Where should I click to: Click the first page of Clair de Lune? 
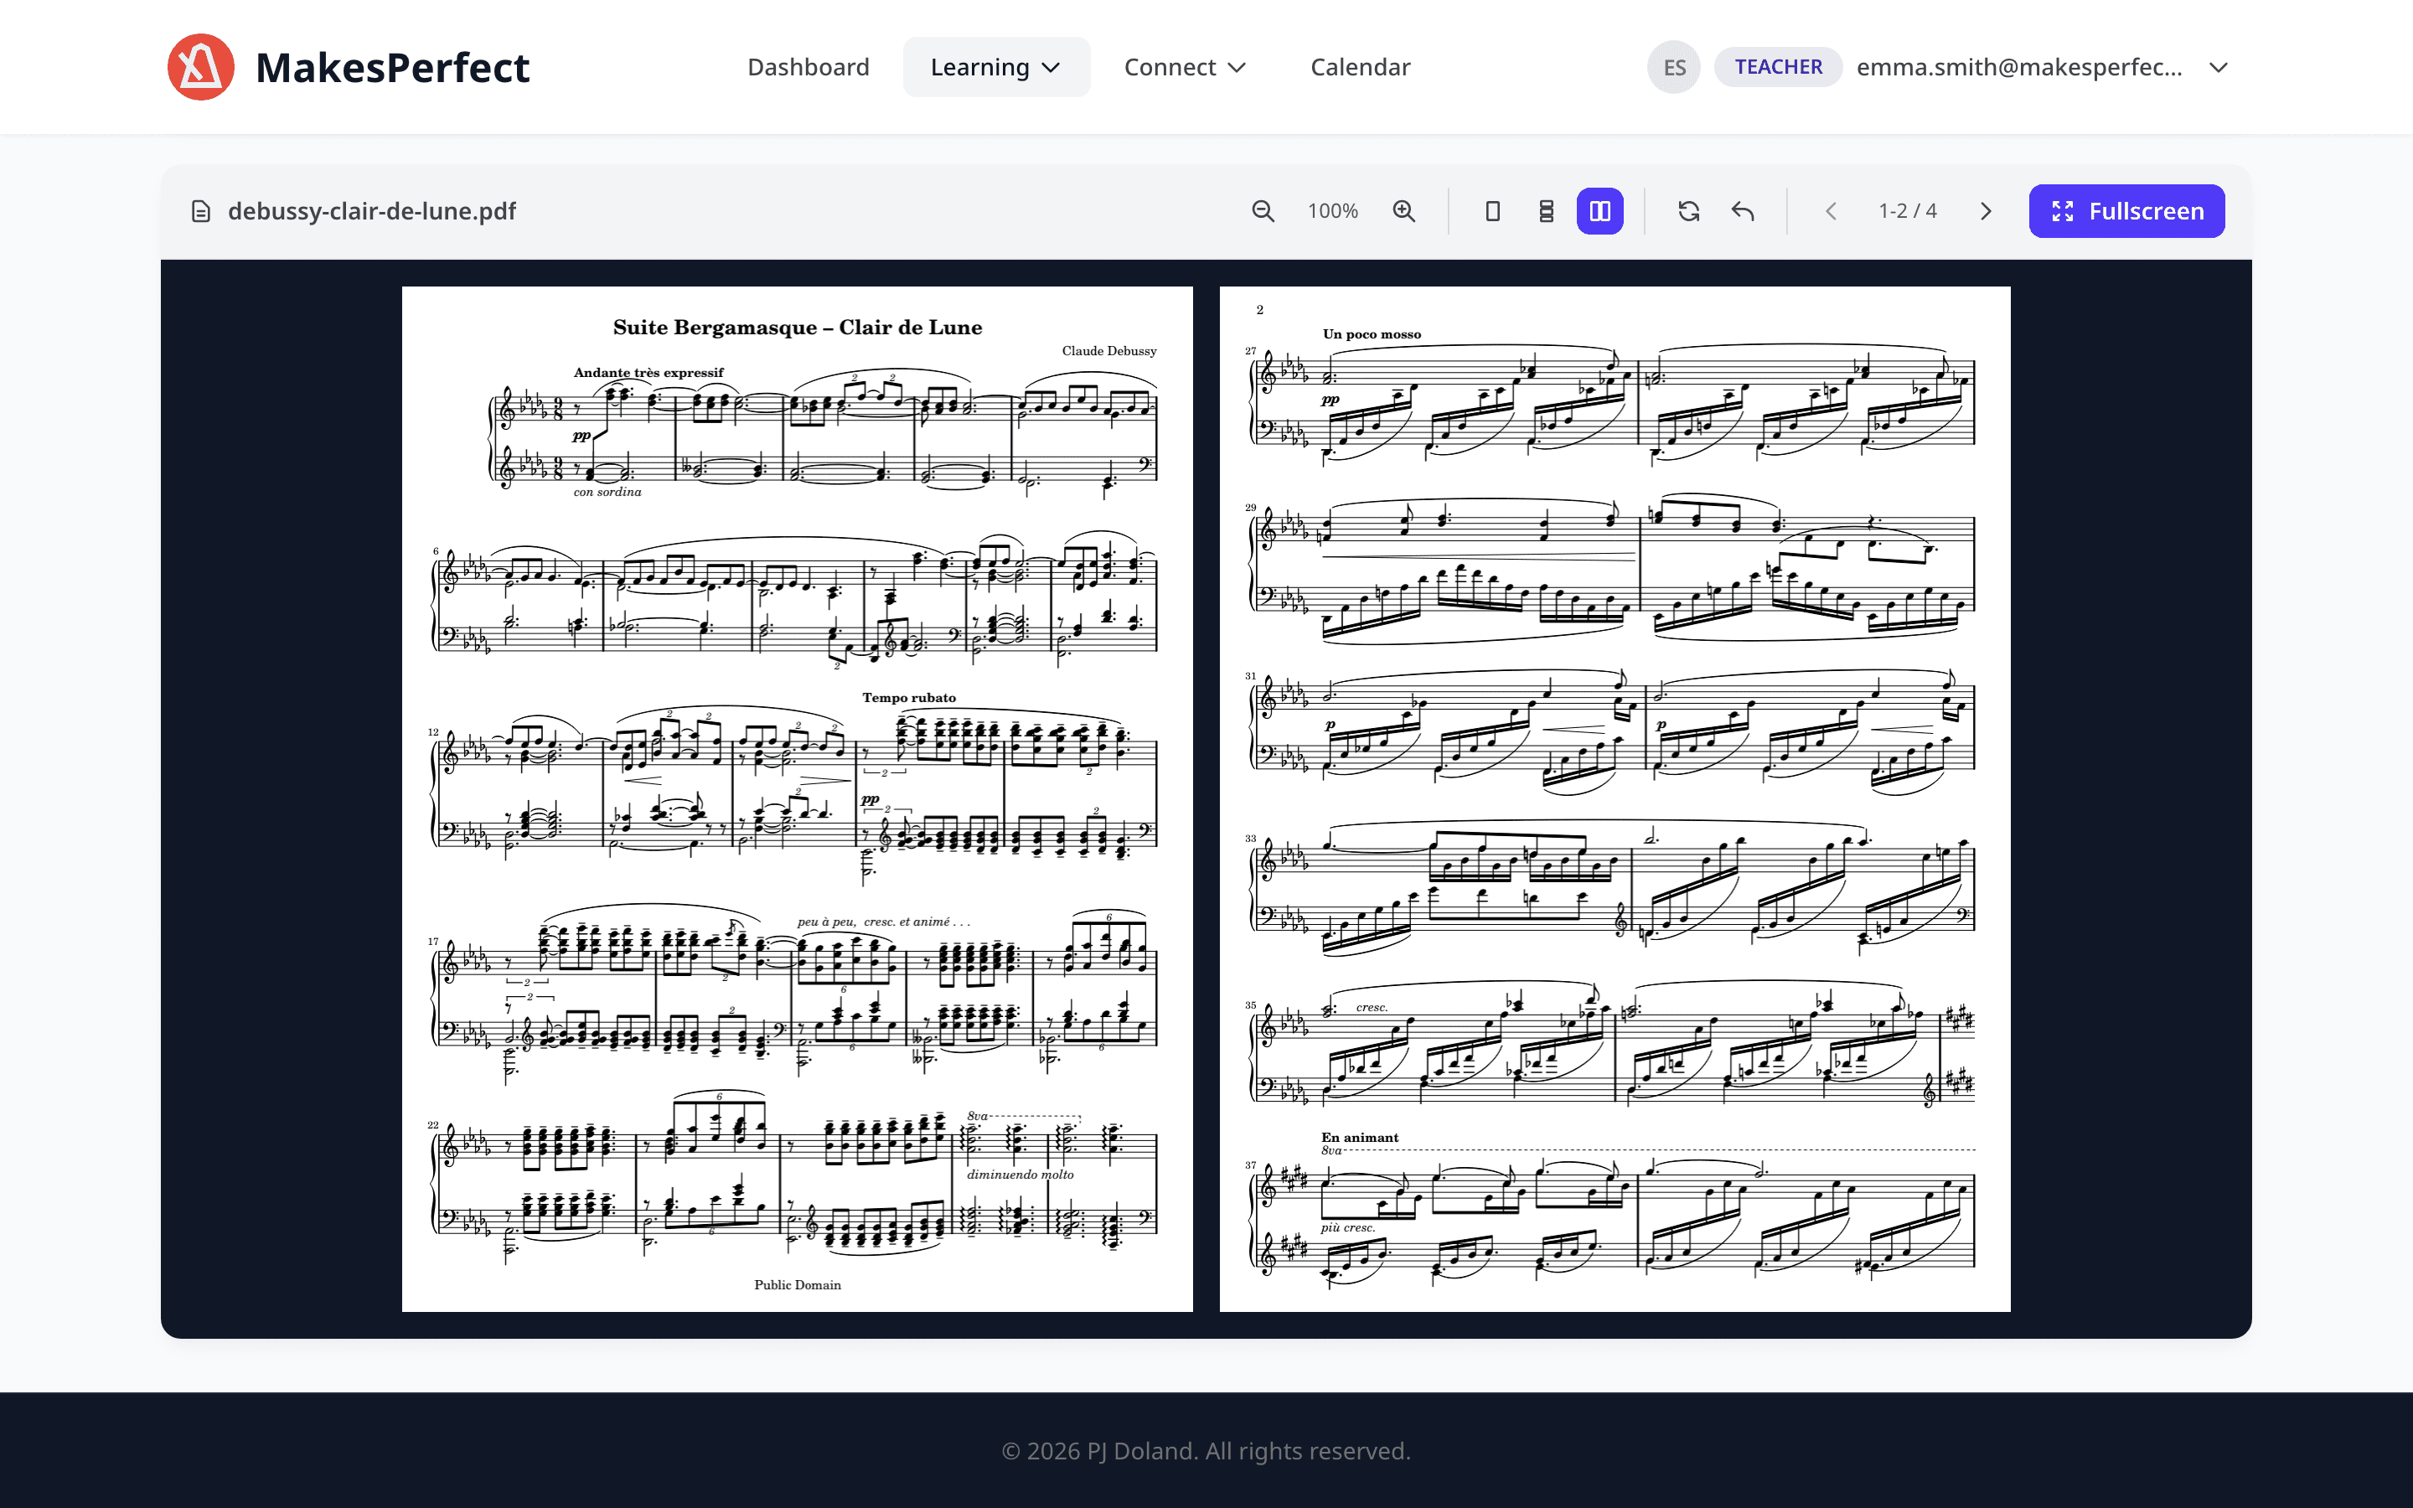(797, 799)
